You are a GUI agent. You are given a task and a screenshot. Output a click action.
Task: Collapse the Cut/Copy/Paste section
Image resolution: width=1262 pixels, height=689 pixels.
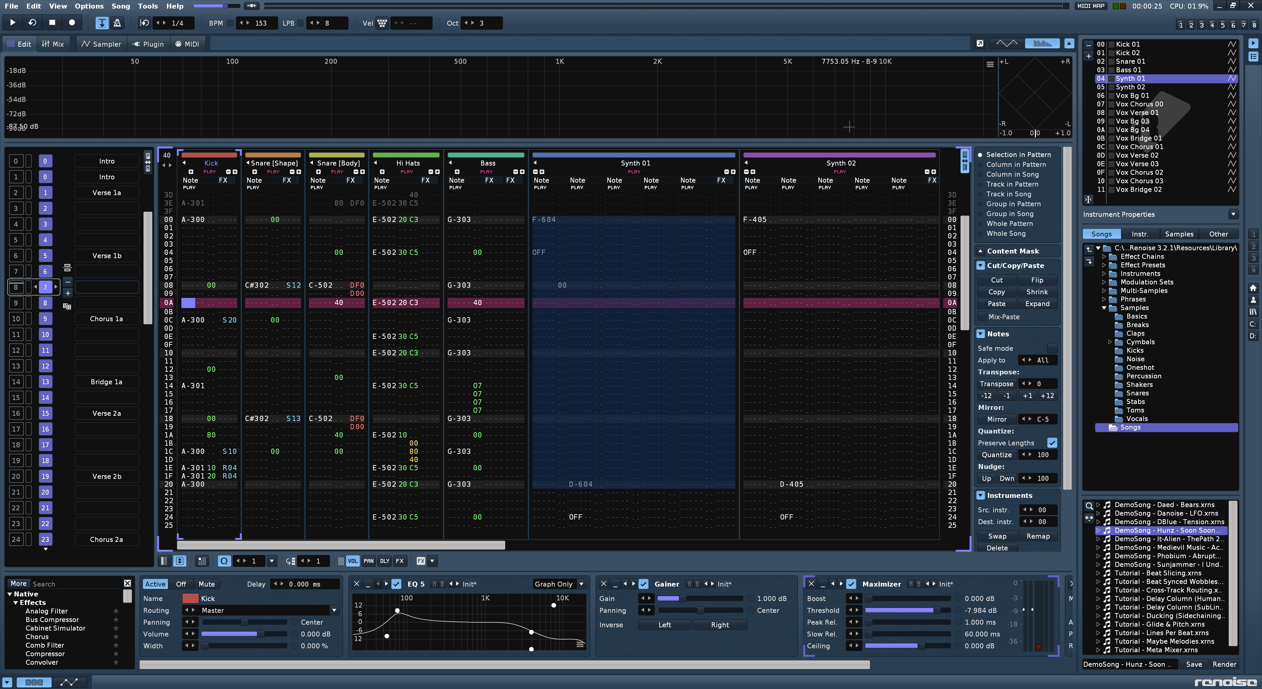pyautogui.click(x=980, y=265)
